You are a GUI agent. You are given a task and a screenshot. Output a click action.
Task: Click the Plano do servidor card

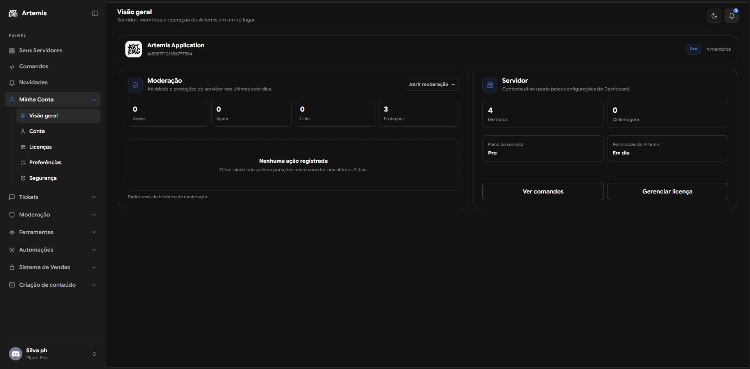[543, 149]
